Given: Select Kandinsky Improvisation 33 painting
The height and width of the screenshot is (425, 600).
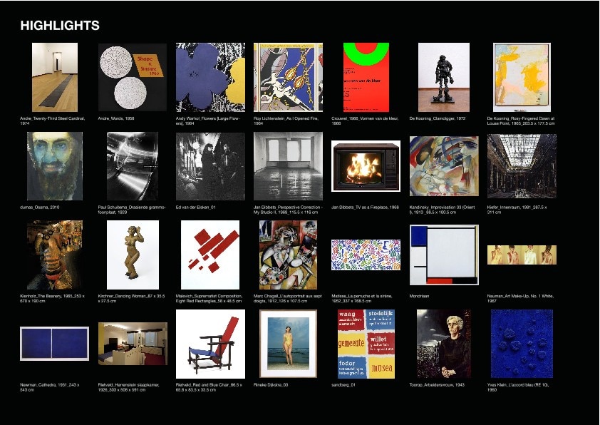Looking at the screenshot, I should pyautogui.click(x=444, y=166).
